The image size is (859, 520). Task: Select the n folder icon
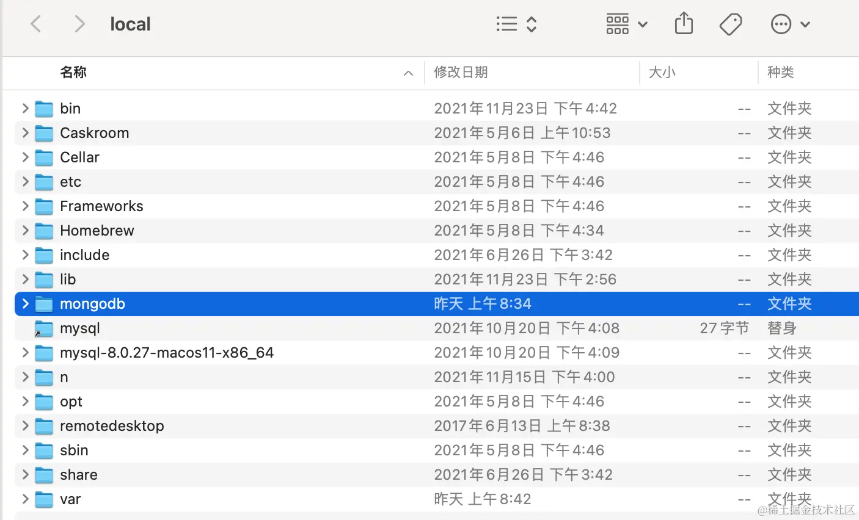pyautogui.click(x=44, y=377)
